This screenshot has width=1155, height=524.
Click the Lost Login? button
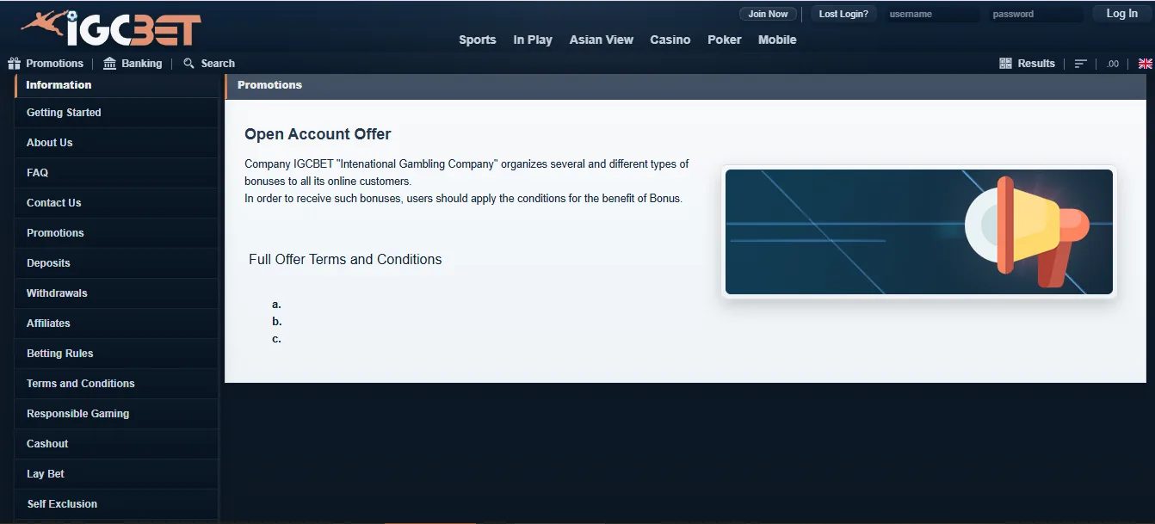[843, 14]
